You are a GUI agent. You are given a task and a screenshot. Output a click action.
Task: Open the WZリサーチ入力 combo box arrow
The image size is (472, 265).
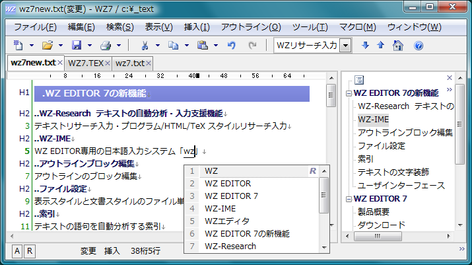coord(345,46)
